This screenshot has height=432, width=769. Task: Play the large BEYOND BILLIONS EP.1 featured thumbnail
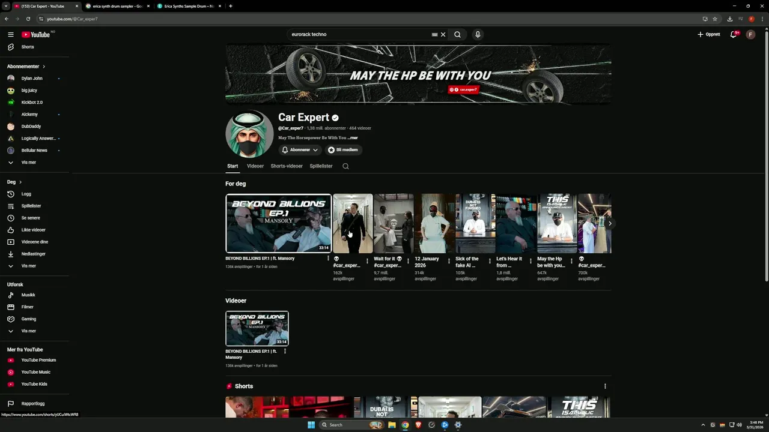(x=278, y=223)
